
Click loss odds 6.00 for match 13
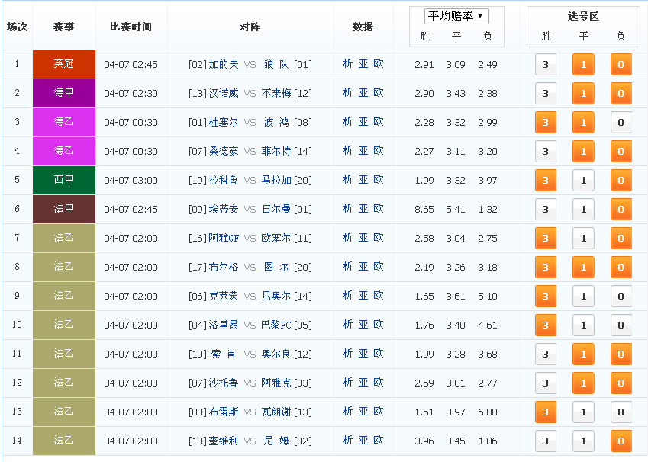pyautogui.click(x=488, y=412)
